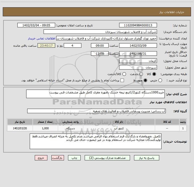Open مشاهده مدارک پیوستی (2) button

107,158
